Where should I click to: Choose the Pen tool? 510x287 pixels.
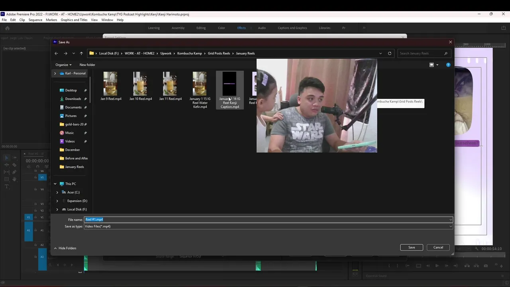(x=14, y=172)
